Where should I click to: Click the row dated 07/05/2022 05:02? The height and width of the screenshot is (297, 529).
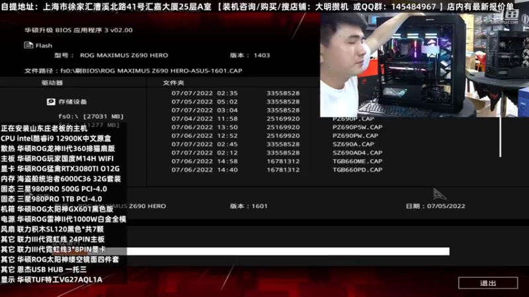tap(235, 102)
